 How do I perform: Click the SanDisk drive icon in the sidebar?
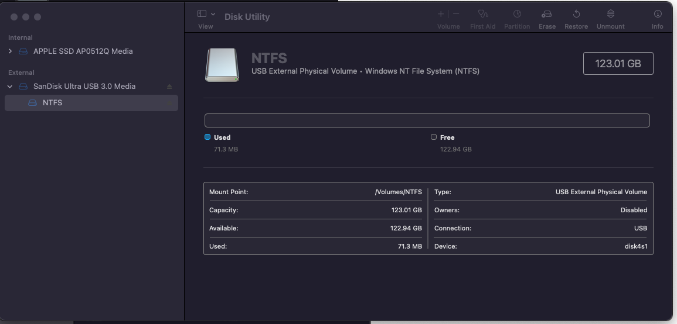[x=23, y=87]
